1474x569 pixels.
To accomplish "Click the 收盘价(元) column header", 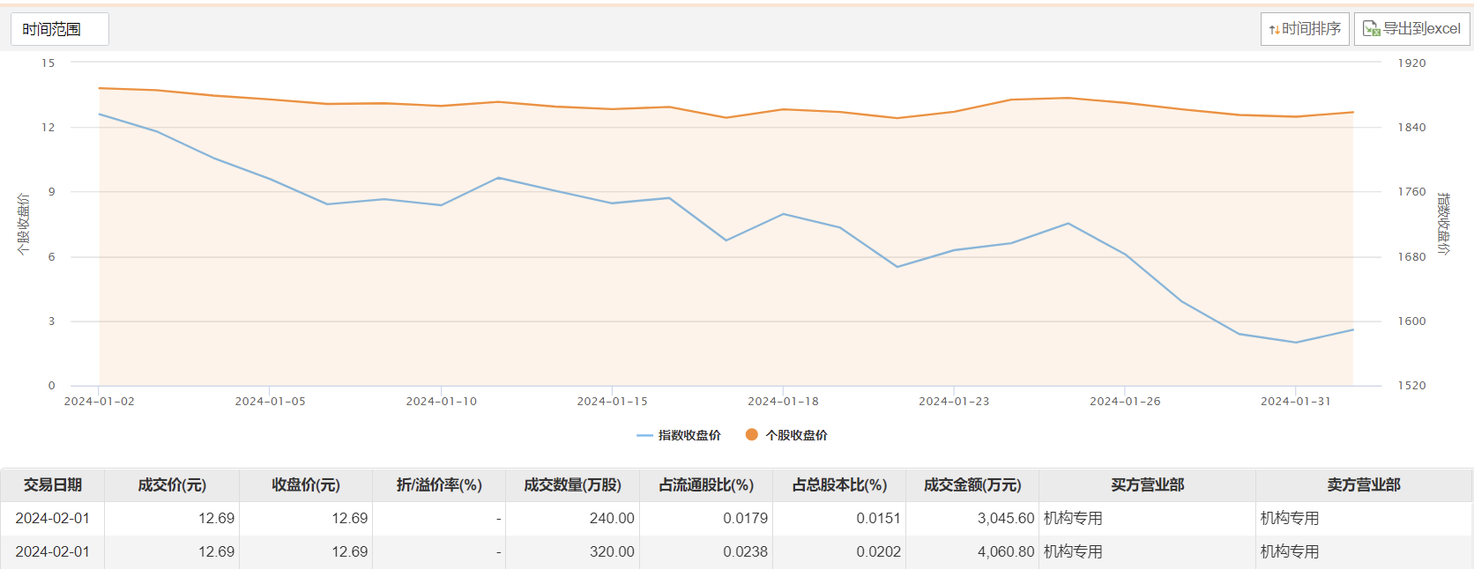I will [306, 485].
